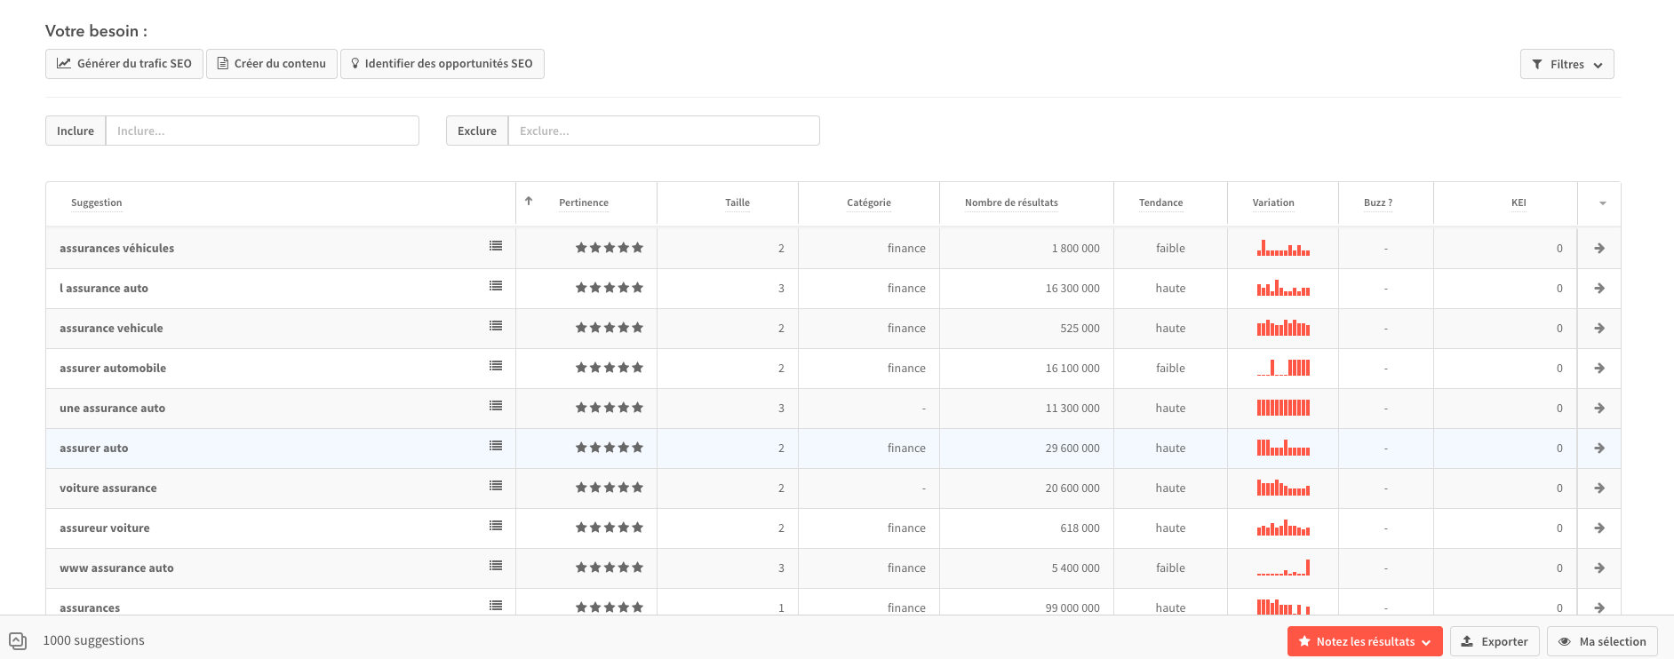Image resolution: width=1674 pixels, height=659 pixels.
Task: Click arrow icon for assurance vehicule row
Action: tap(1599, 329)
